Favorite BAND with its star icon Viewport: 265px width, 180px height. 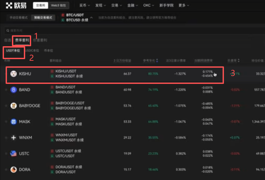6,90
